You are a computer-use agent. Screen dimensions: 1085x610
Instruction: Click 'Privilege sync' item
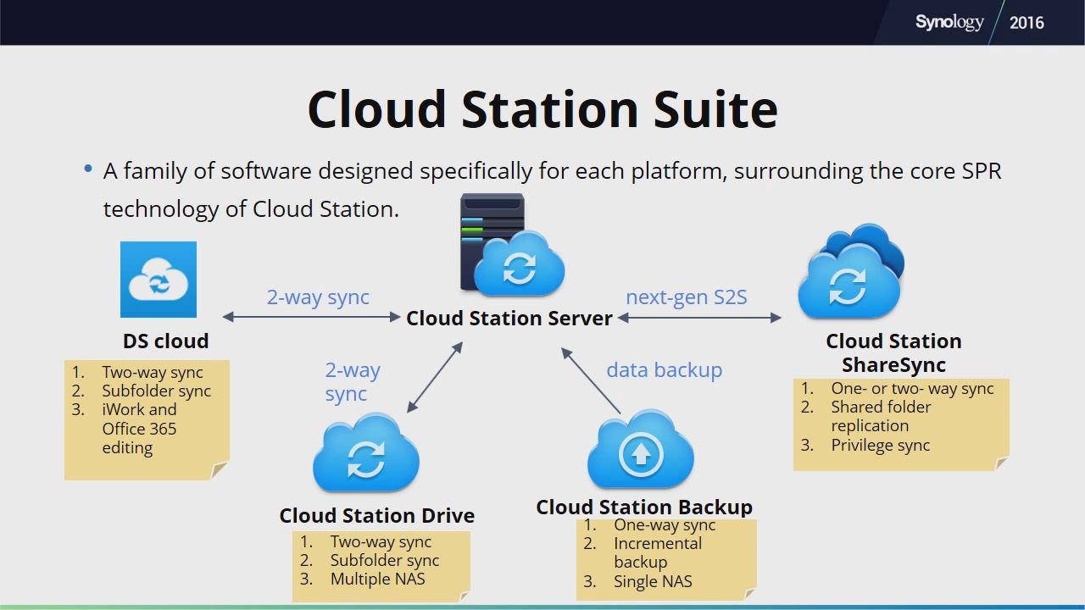coord(881,445)
